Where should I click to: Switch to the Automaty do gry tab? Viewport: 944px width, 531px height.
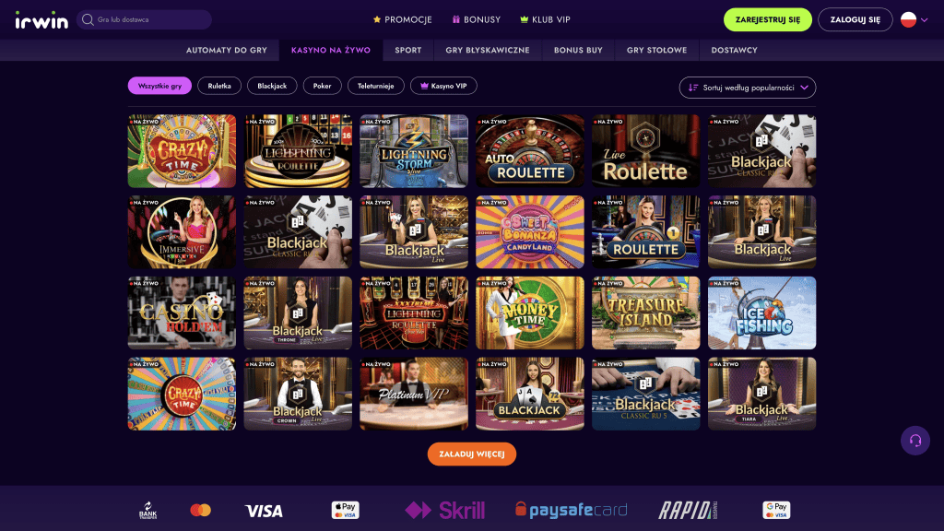227,51
